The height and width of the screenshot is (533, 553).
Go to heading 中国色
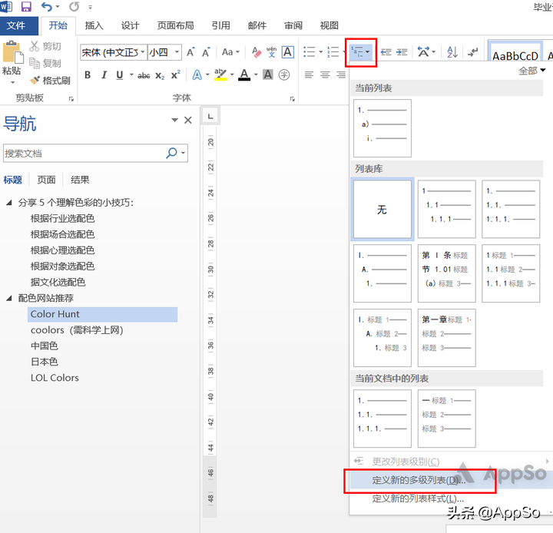click(x=44, y=346)
